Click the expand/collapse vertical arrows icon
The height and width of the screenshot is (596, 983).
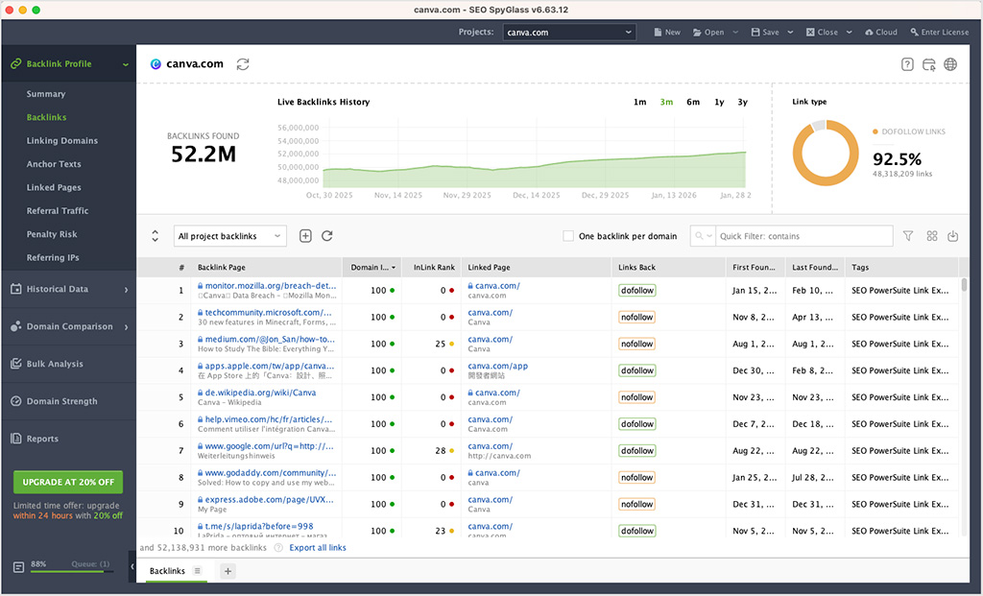click(155, 236)
